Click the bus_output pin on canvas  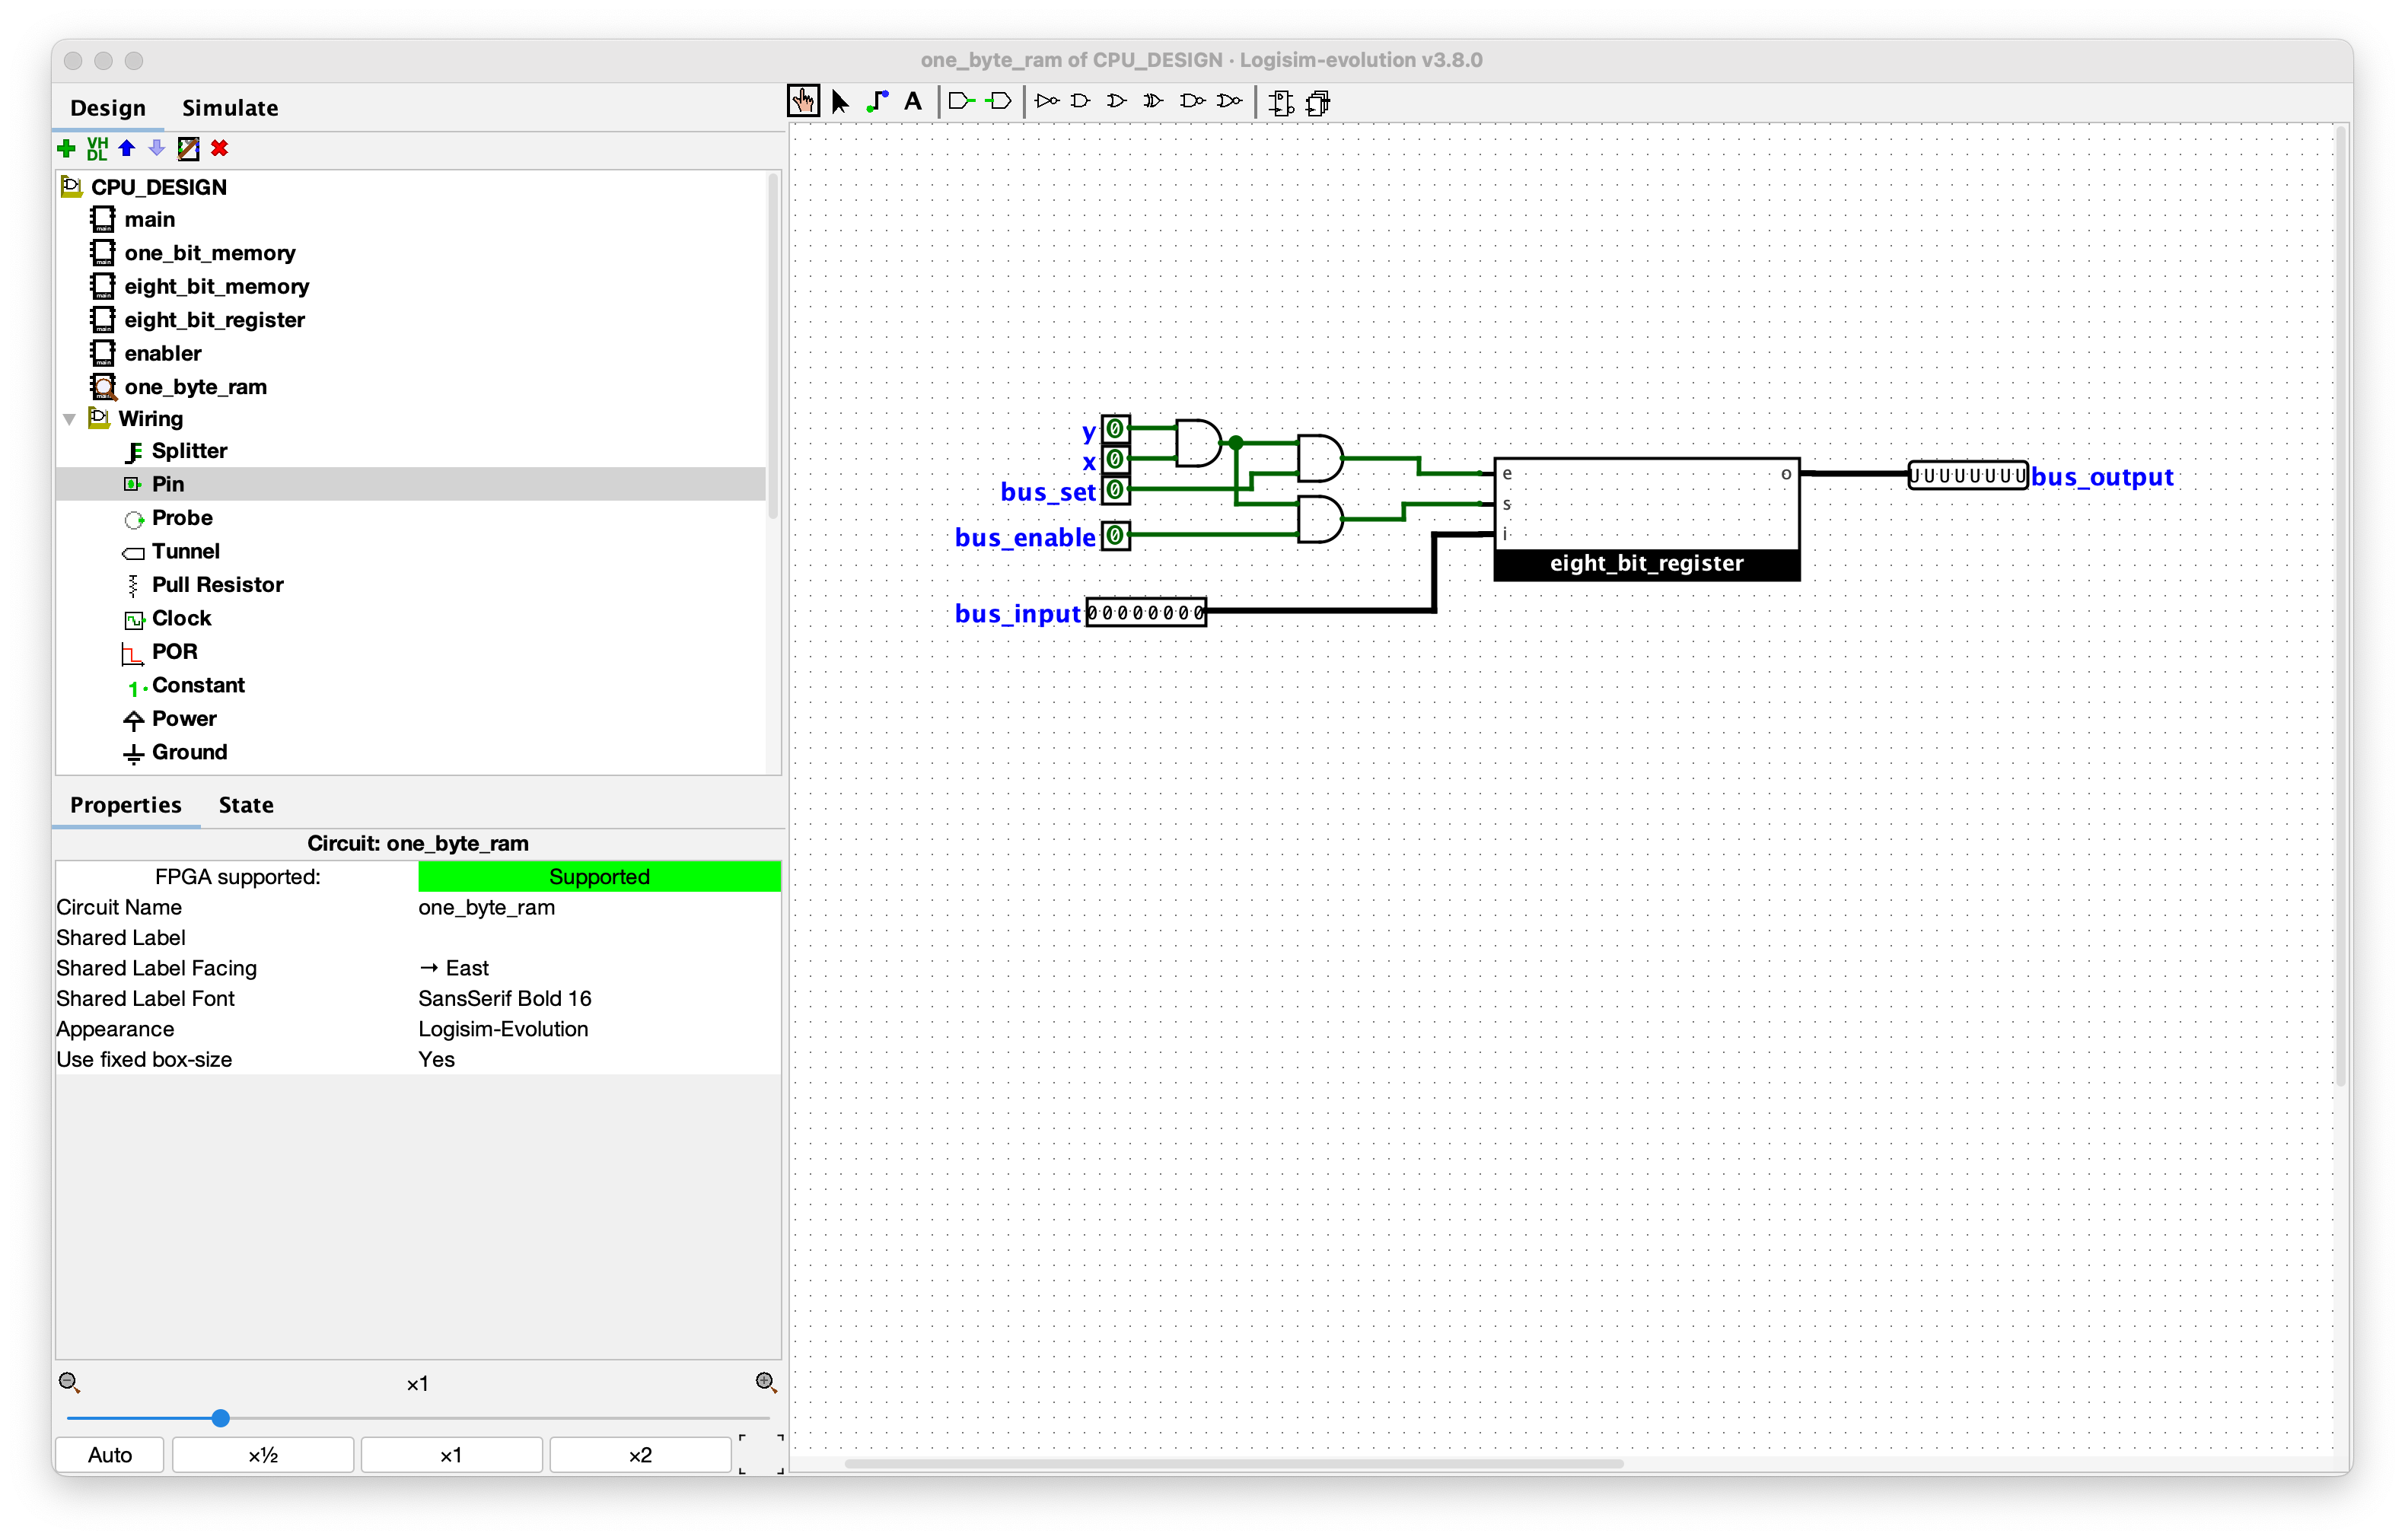point(1967,475)
